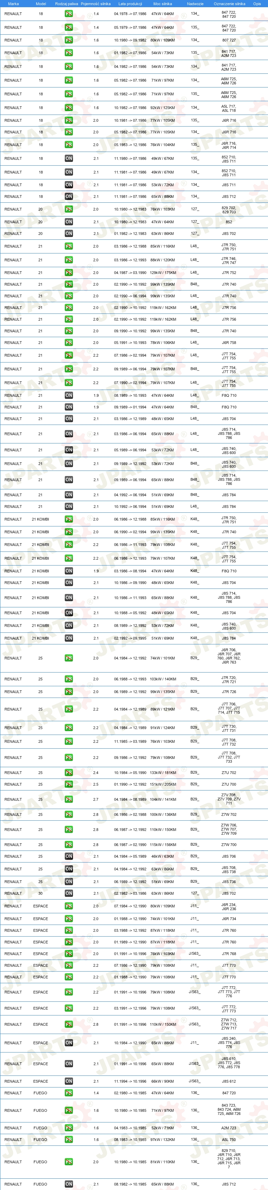Click petrol icon in Renault 25 J6R 706 row
Image resolution: width=268 pixels, height=1190 pixels.
pos(69,658)
